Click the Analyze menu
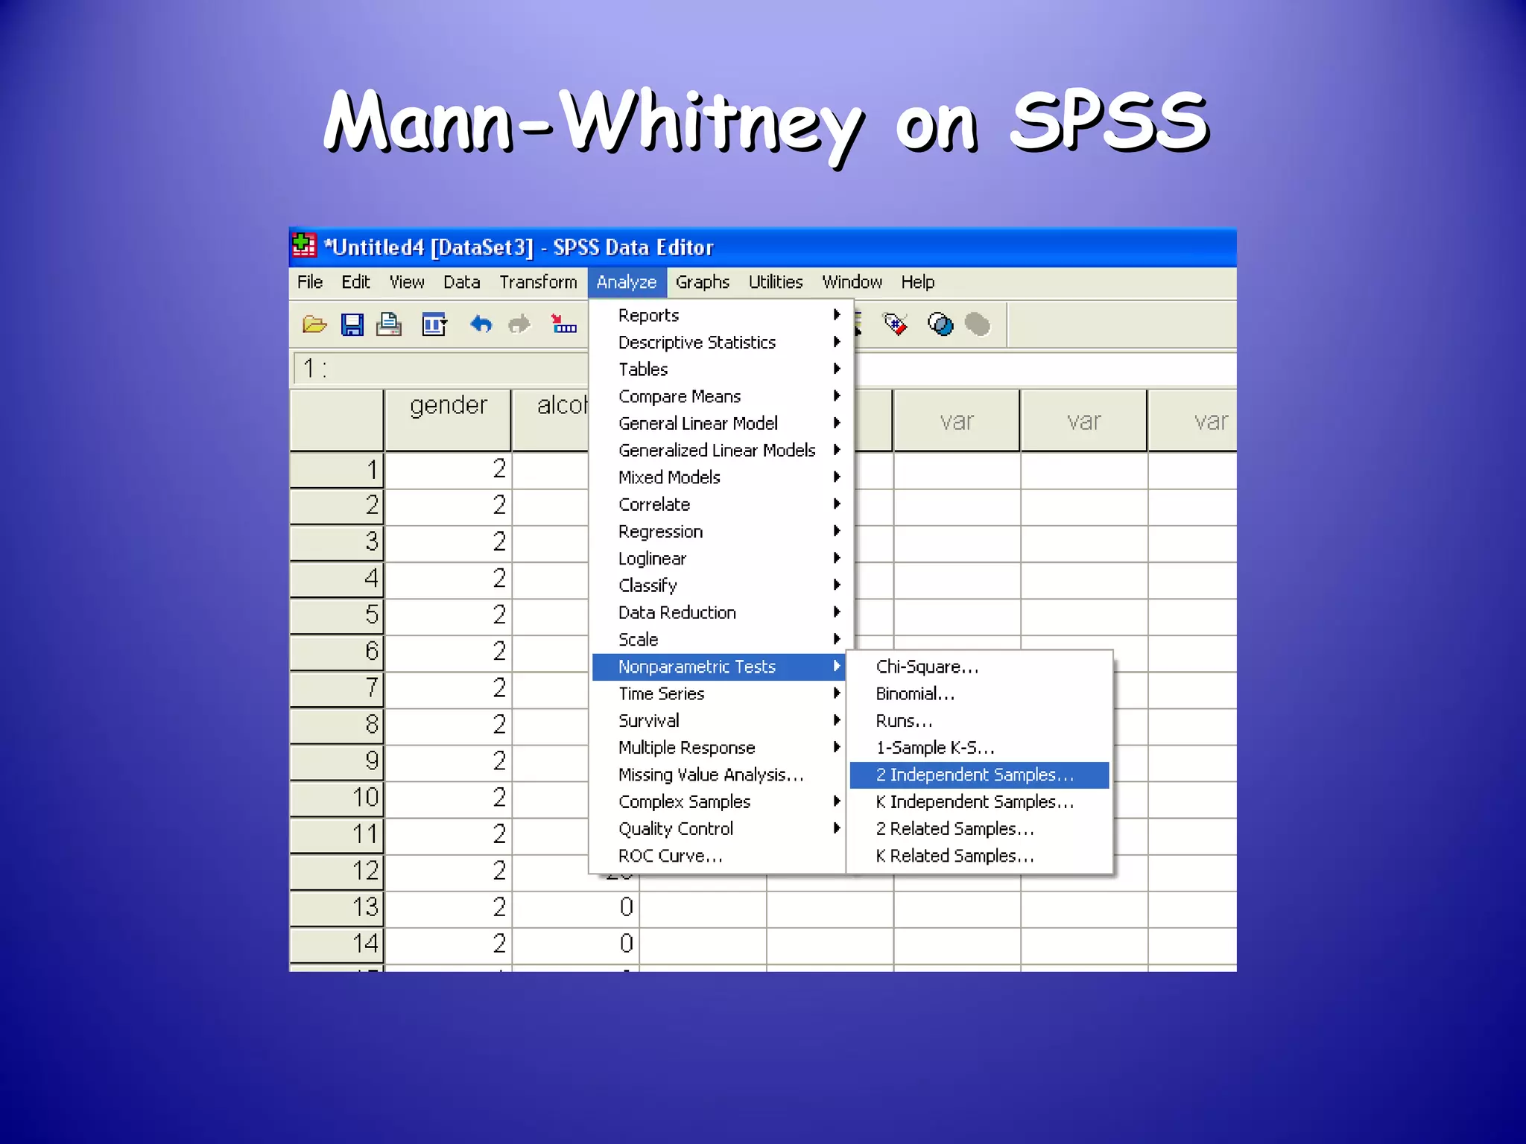The image size is (1526, 1144). (627, 283)
